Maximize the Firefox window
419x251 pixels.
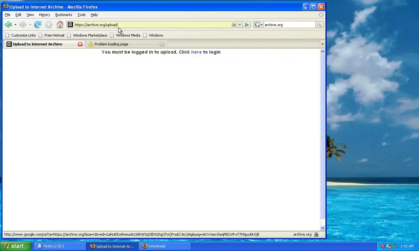tap(314, 7)
